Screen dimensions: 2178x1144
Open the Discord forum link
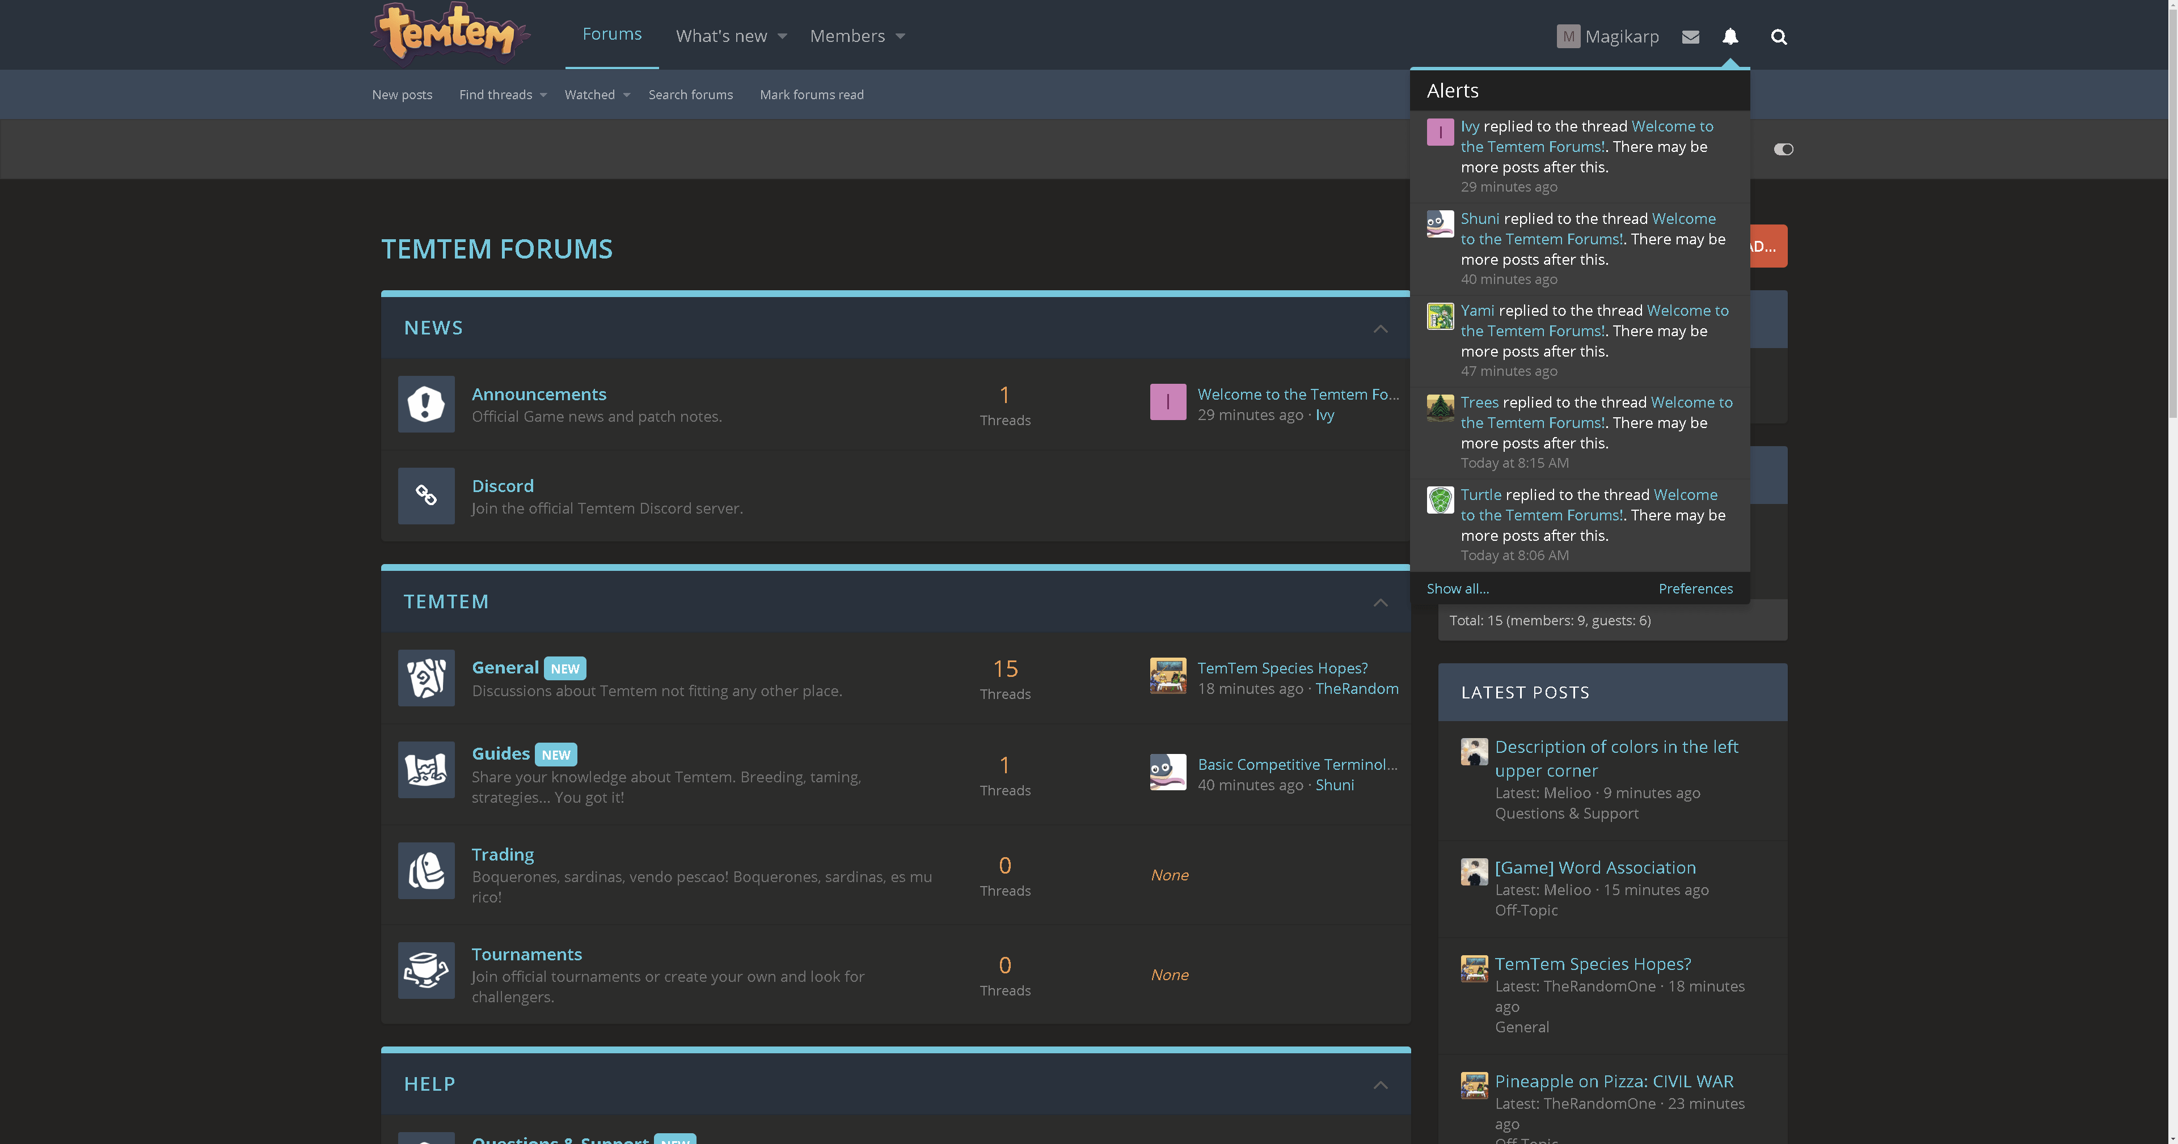[x=502, y=486]
